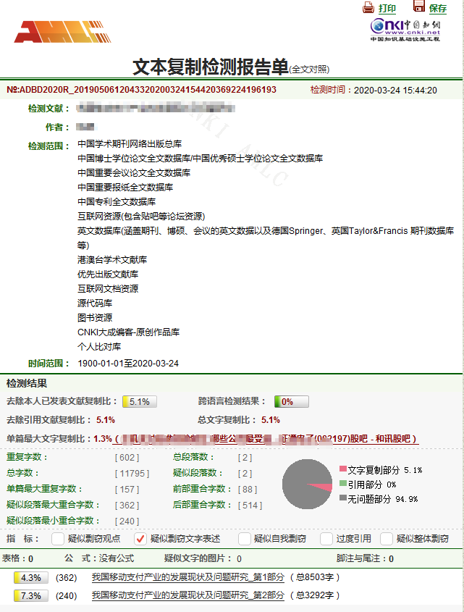Click the 文本复制检测报告单 title
This screenshot has width=464, height=612.
pyautogui.click(x=211, y=67)
